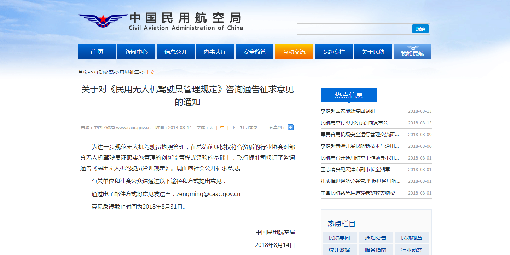Click the 搜索 search button

421,29
